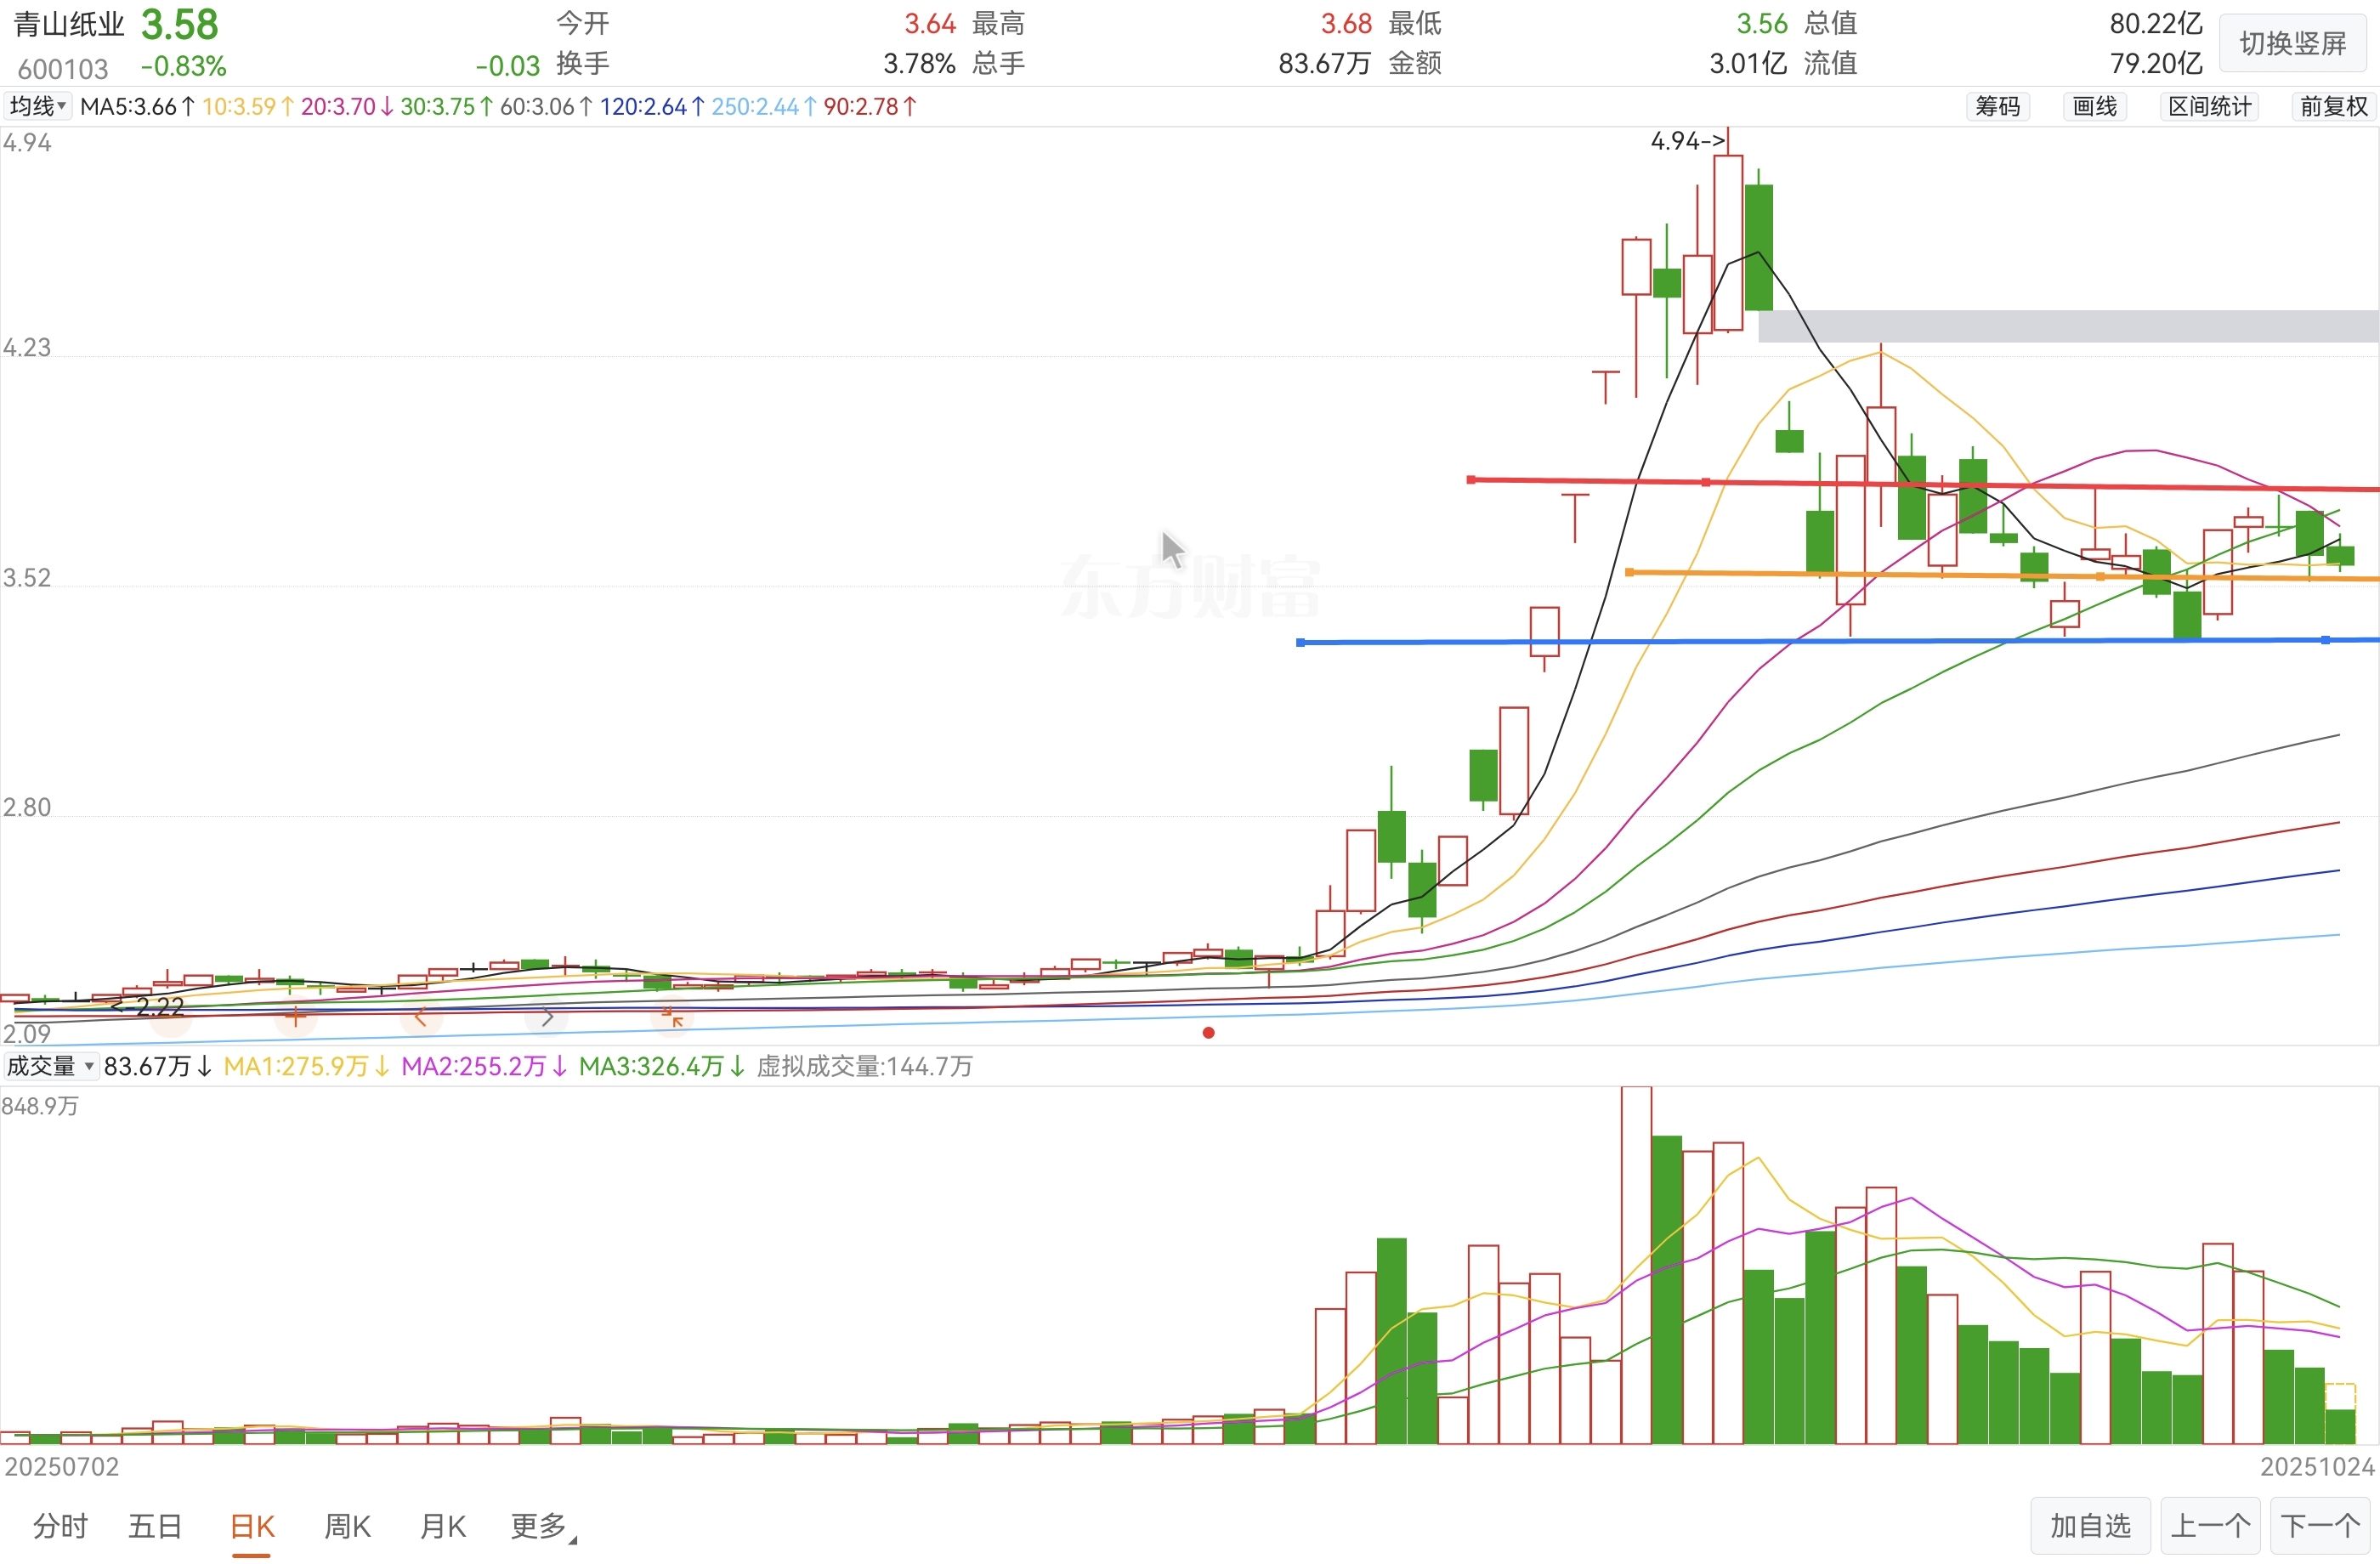Click the zoom-in plus icon on chart
The image size is (2380, 1564).
point(295,1018)
